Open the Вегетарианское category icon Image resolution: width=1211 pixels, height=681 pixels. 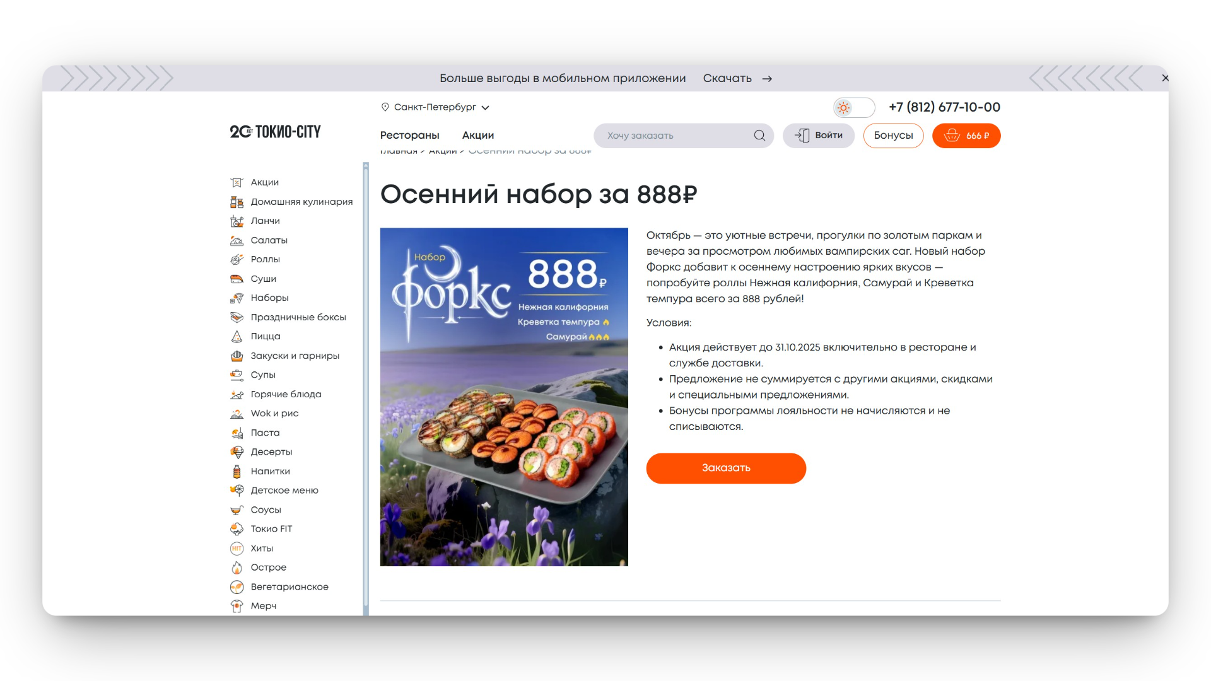237,586
